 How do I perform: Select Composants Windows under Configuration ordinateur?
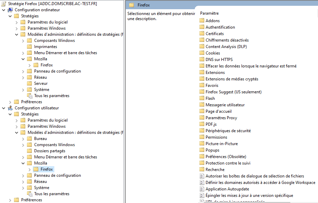coord(54,41)
